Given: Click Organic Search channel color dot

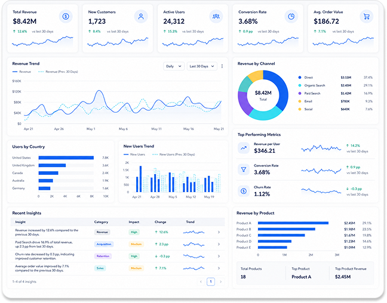Looking at the screenshot, I should (300, 85).
